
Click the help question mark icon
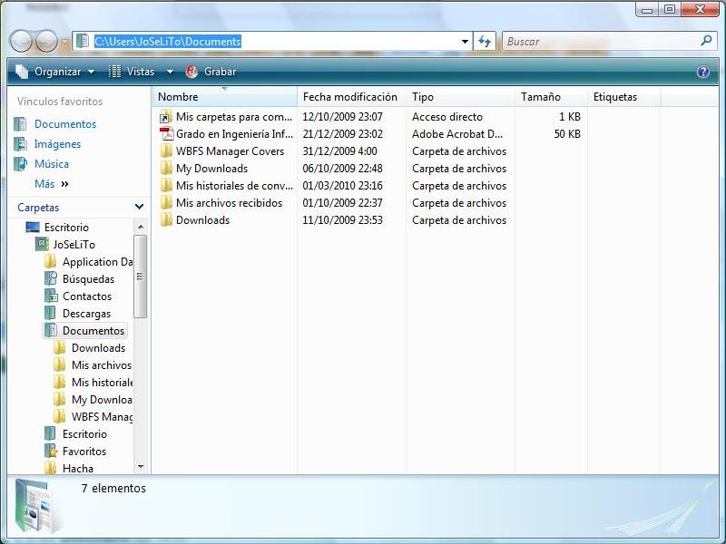pos(702,72)
